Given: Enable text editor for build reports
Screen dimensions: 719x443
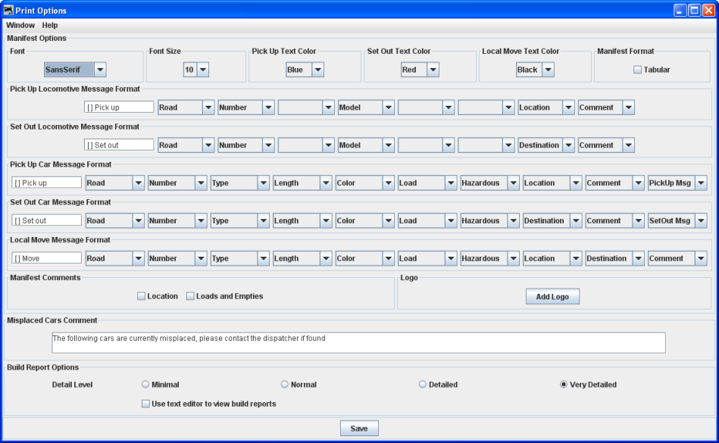Looking at the screenshot, I should click(146, 404).
